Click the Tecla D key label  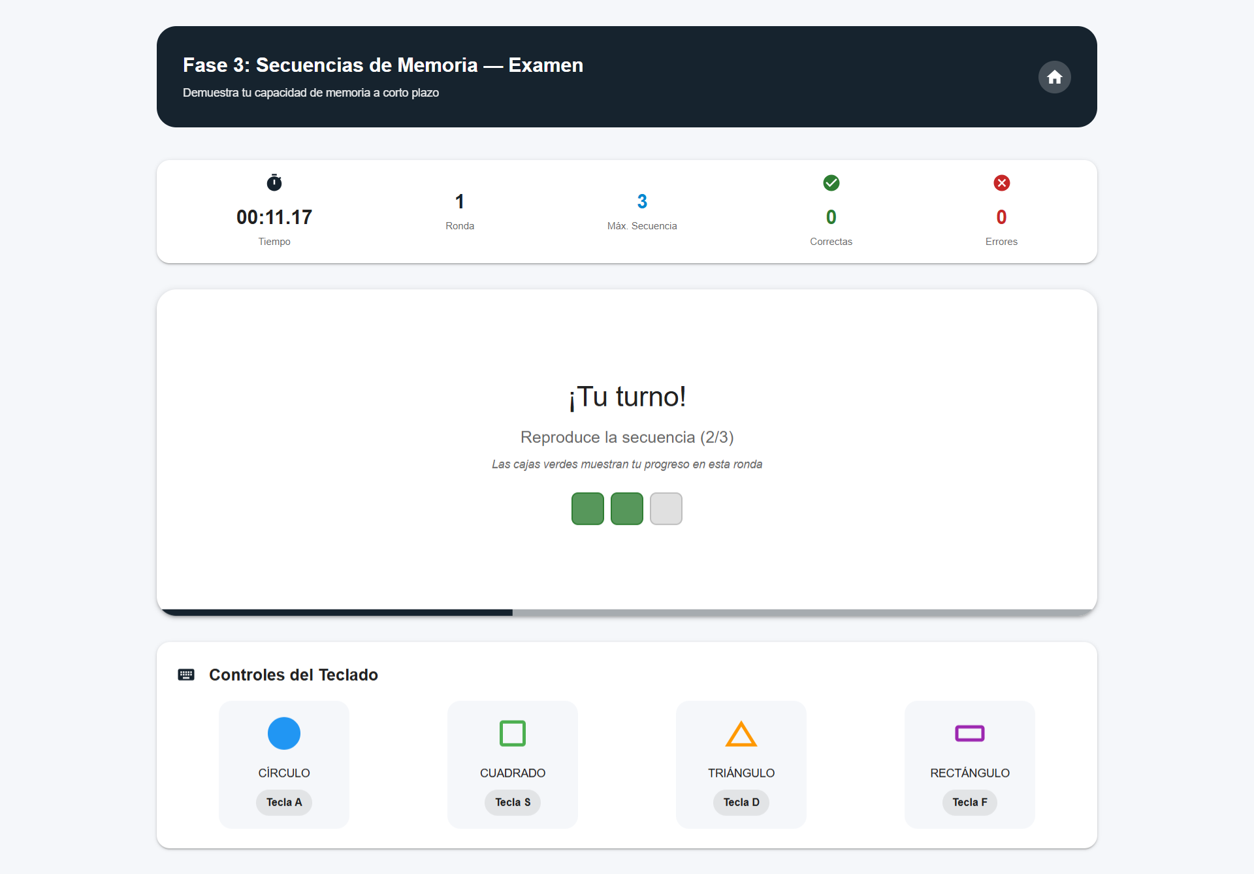pos(741,802)
